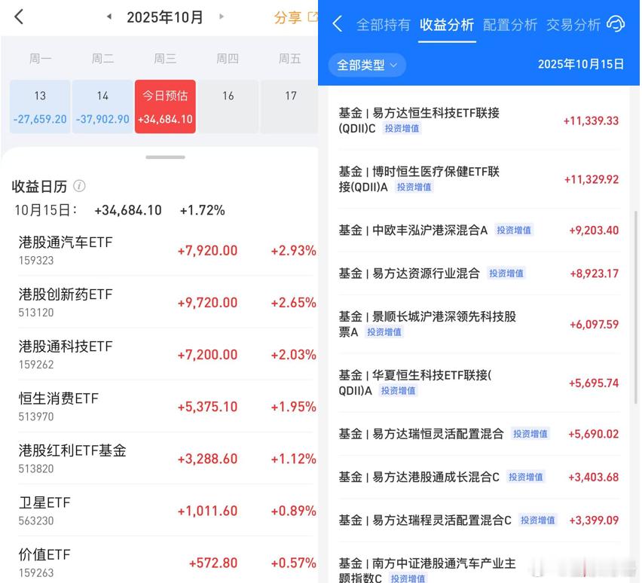Open 易方达港股通成长混合C fund
The width and height of the screenshot is (642, 583).
pos(478,477)
